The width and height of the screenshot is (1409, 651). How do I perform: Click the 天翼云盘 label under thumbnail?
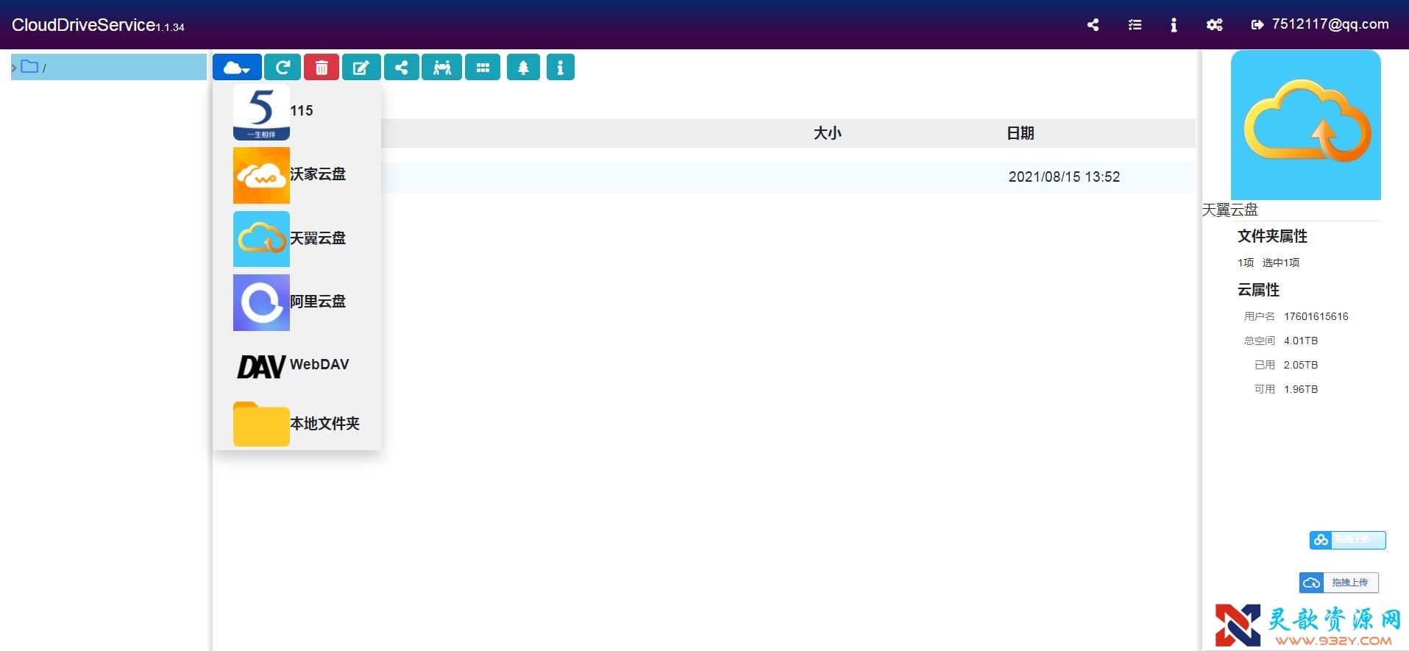click(1229, 210)
